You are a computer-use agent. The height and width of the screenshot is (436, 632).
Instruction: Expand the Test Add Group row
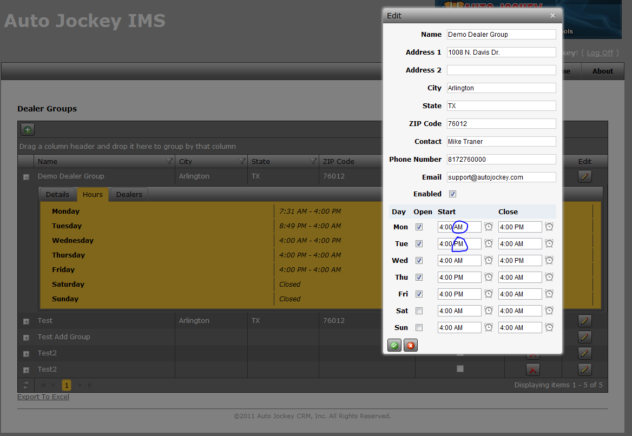[26, 338]
